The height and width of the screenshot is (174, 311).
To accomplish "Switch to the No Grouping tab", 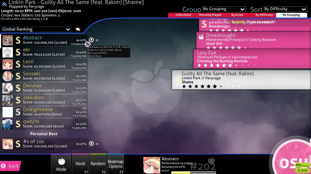I will tap(291, 15).
